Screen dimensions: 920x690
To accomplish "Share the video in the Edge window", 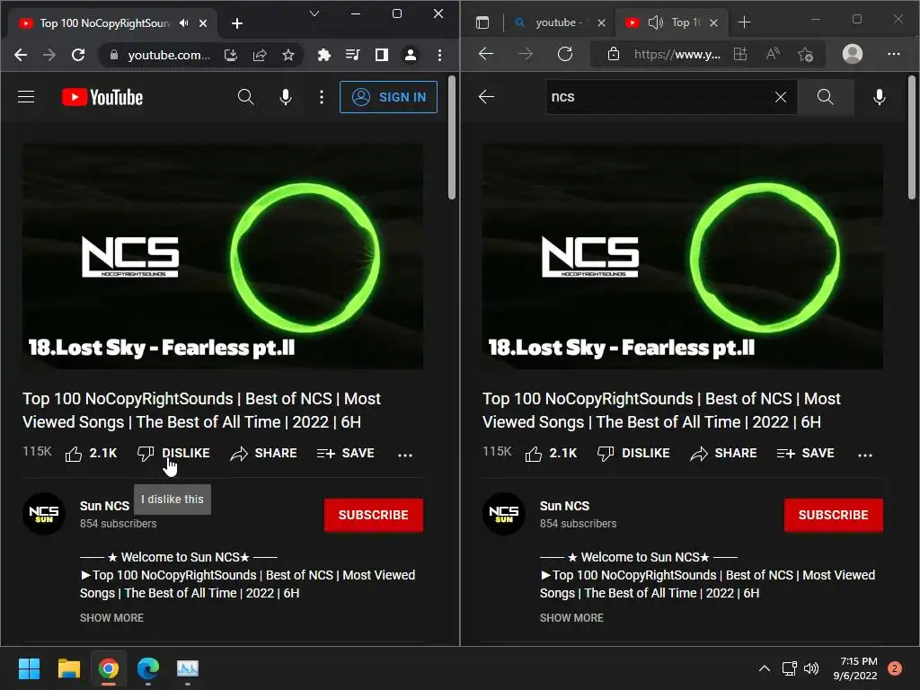I will pos(724,453).
